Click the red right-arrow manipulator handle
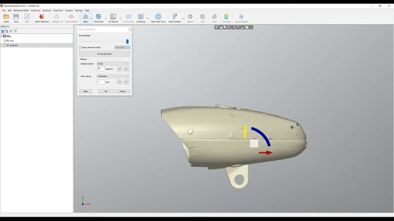 point(266,152)
